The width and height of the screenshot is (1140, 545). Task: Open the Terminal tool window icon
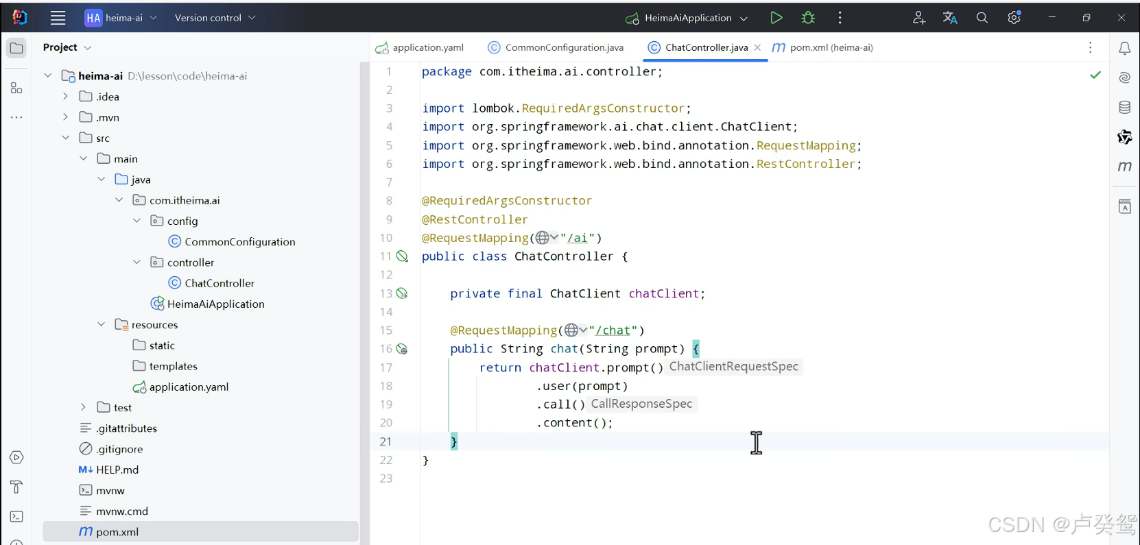click(x=16, y=516)
